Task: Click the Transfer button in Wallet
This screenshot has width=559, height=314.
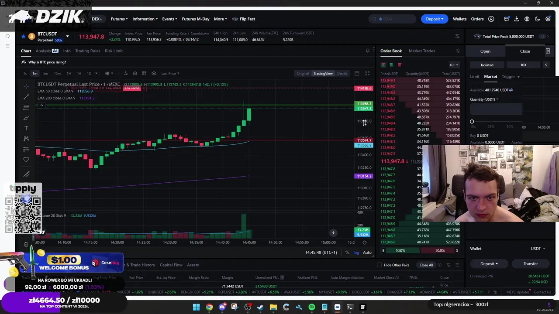Action: (x=531, y=264)
